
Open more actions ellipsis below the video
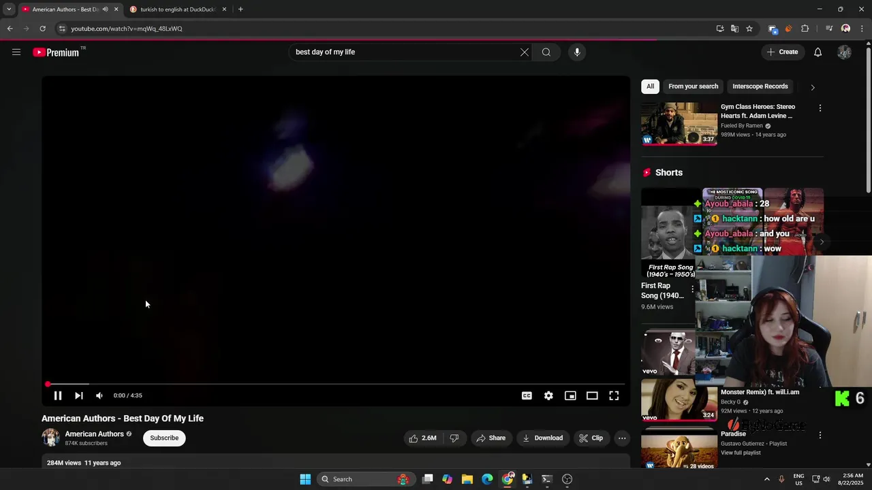tap(622, 438)
